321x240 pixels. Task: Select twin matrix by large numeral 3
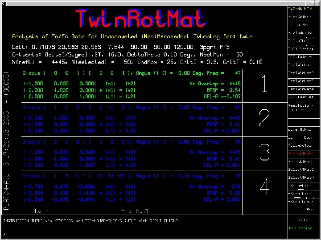pyautogui.click(x=264, y=152)
